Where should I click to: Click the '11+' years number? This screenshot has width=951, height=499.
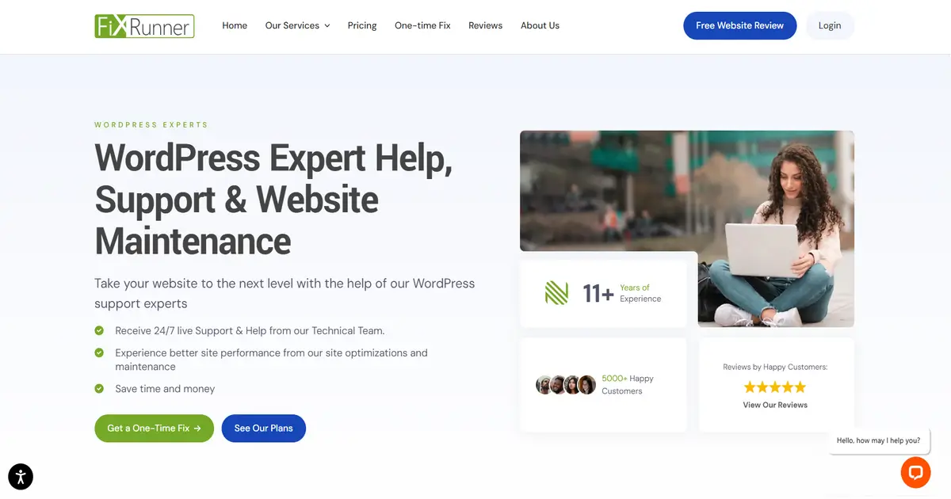coord(598,294)
